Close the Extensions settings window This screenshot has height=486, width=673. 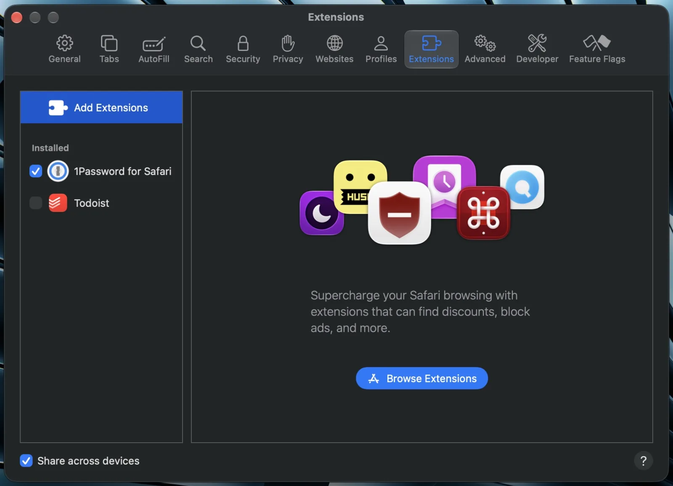17,17
